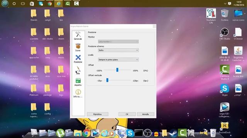Select the friends folder on desktop
The height and width of the screenshot is (138, 247).
click(x=34, y=15)
